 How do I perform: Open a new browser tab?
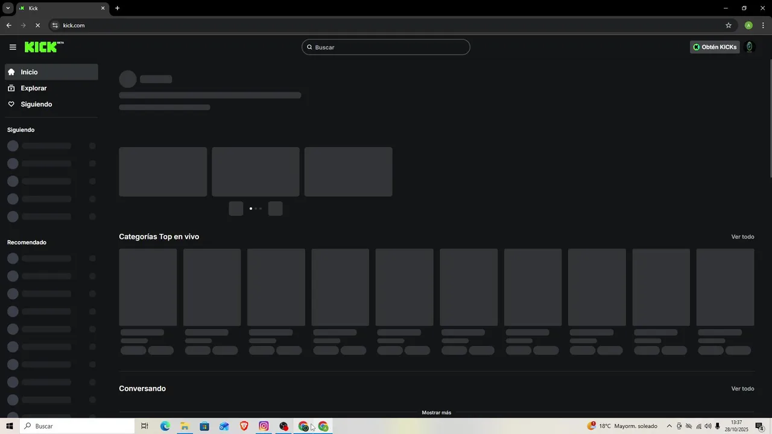click(117, 8)
